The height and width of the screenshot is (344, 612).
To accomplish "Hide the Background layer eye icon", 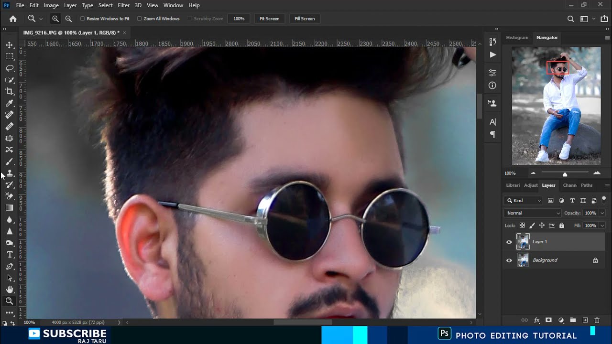I will point(509,260).
